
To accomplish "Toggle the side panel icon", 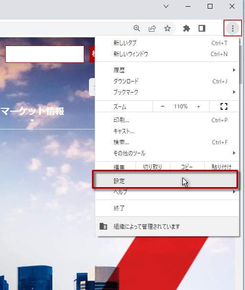I will pyautogui.click(x=202, y=28).
